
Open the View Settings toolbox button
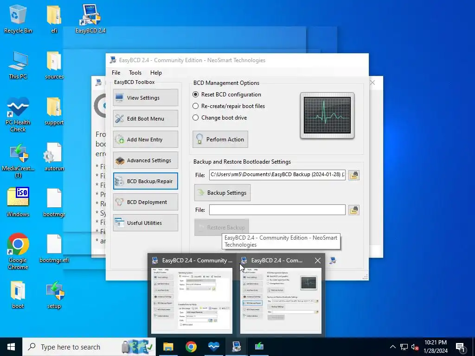pyautogui.click(x=145, y=98)
